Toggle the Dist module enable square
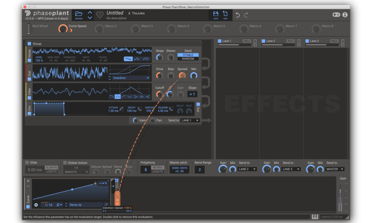The height and width of the screenshot is (223, 372). [29, 79]
